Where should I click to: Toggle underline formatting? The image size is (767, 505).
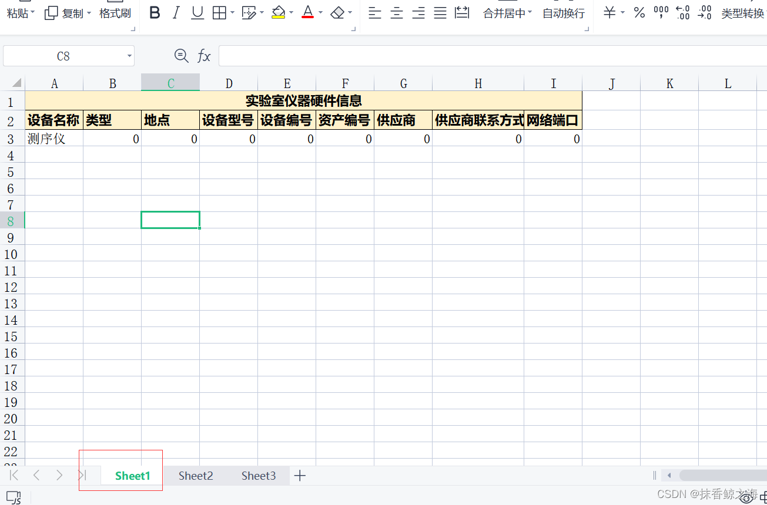point(197,13)
